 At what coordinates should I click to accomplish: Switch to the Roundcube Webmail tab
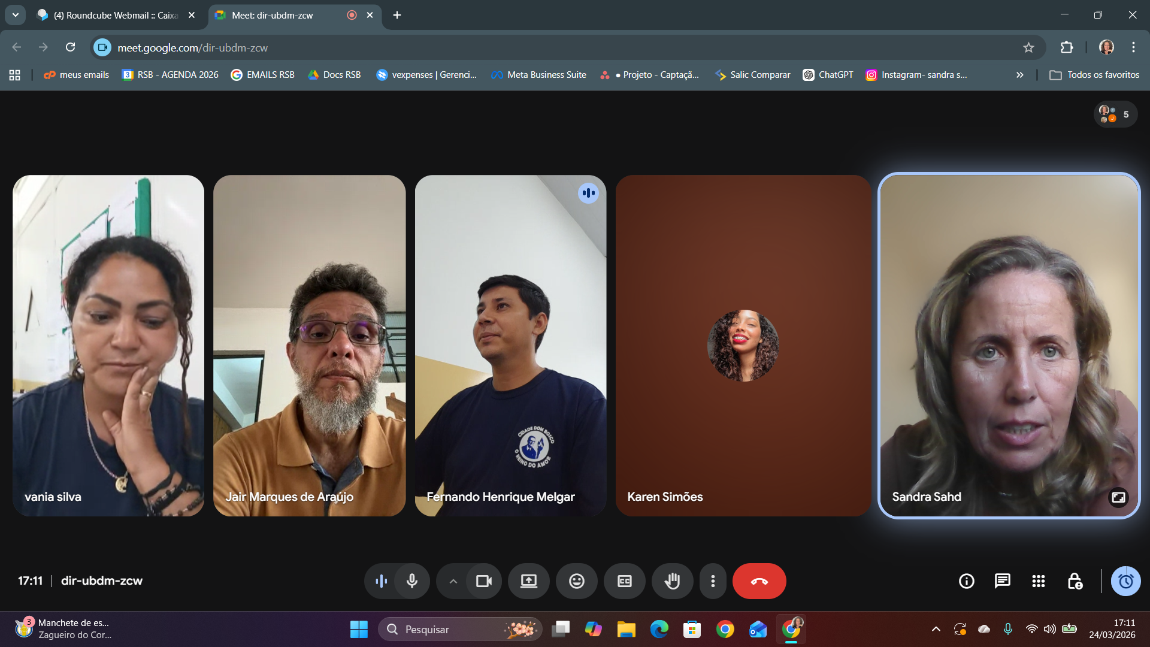click(114, 15)
